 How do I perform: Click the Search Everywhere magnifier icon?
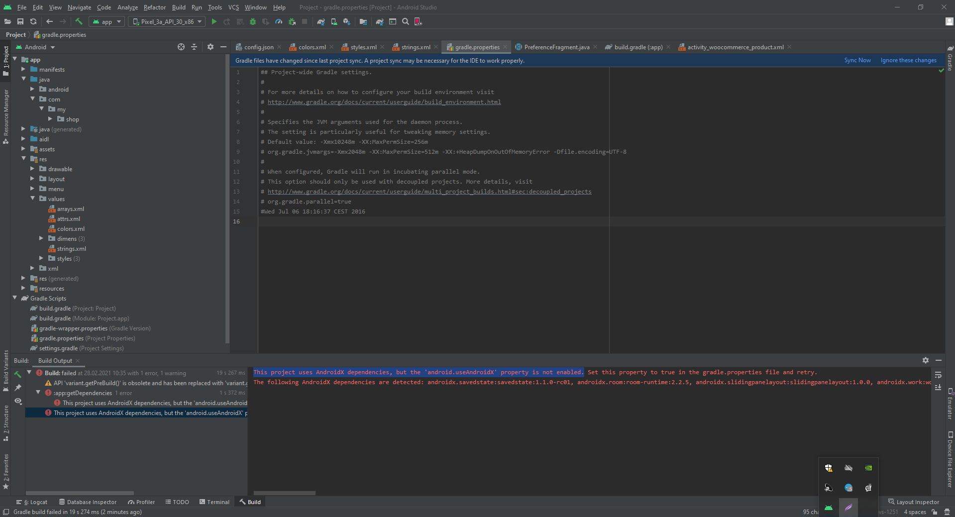[x=406, y=21]
